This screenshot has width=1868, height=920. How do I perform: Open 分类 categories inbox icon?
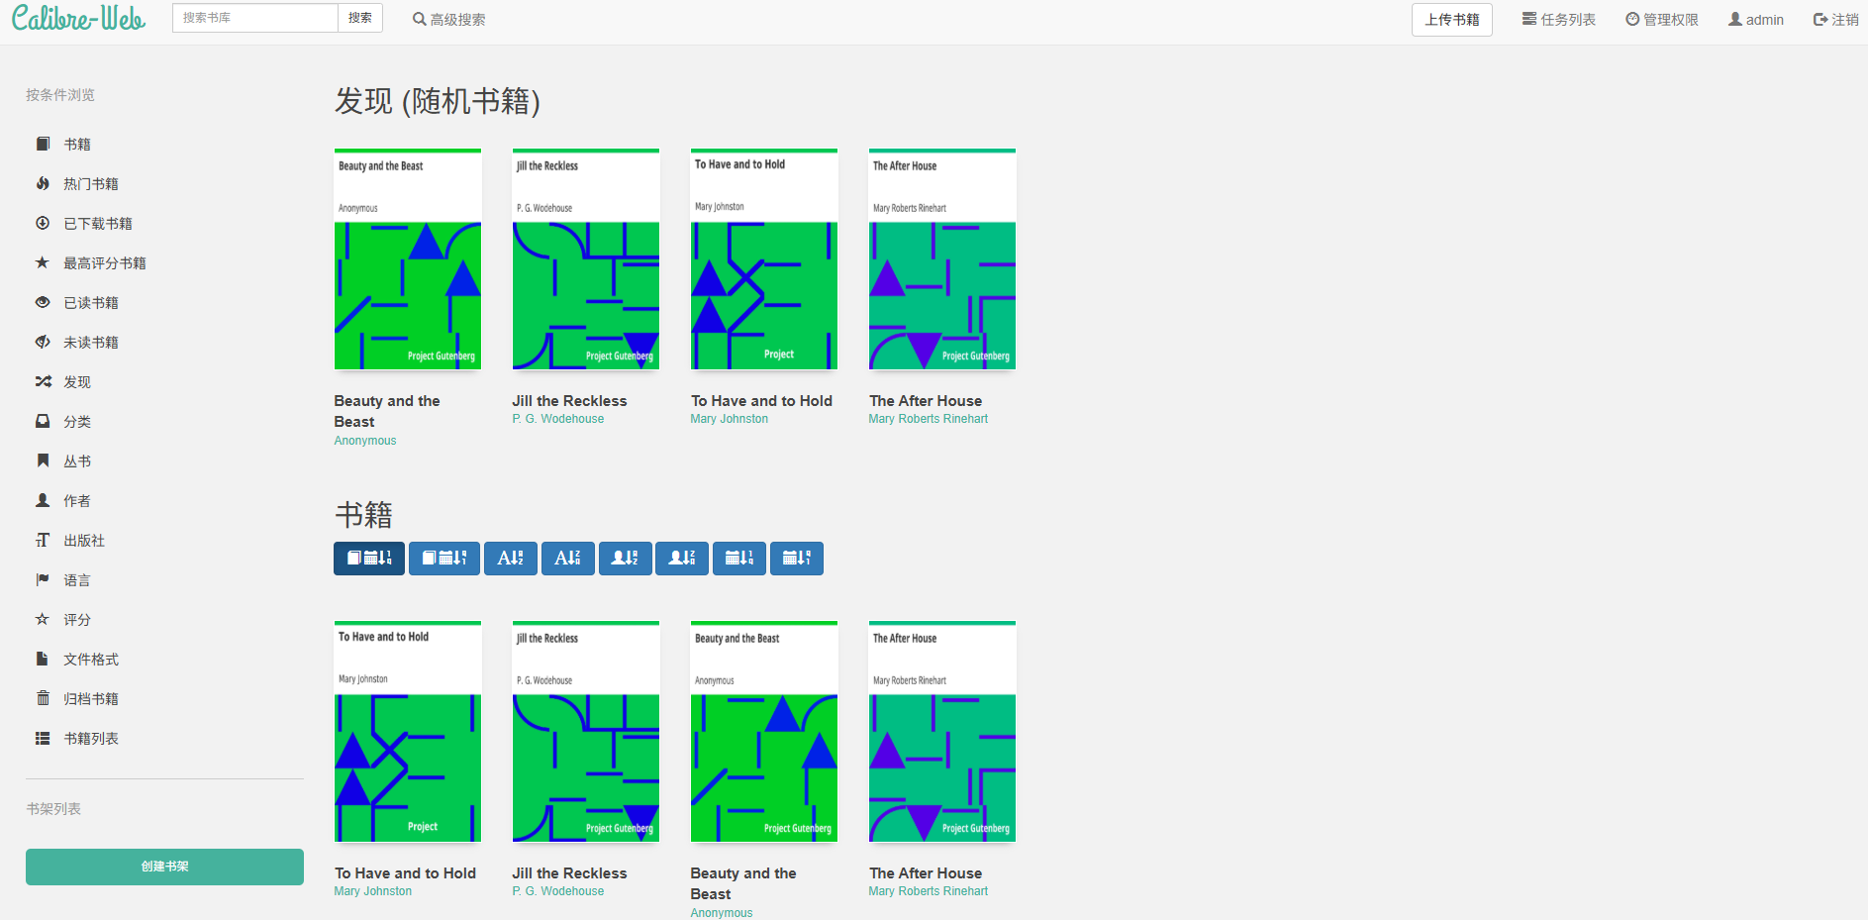click(43, 421)
